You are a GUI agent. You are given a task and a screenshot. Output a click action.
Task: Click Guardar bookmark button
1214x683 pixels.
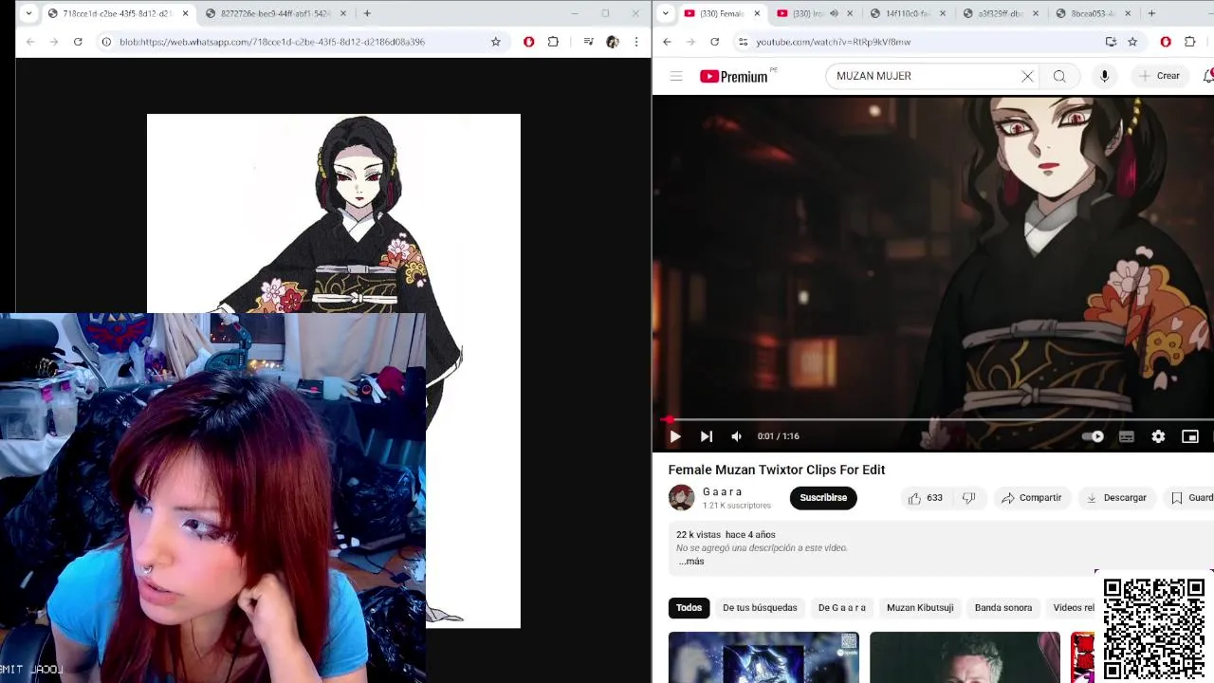coord(1191,498)
